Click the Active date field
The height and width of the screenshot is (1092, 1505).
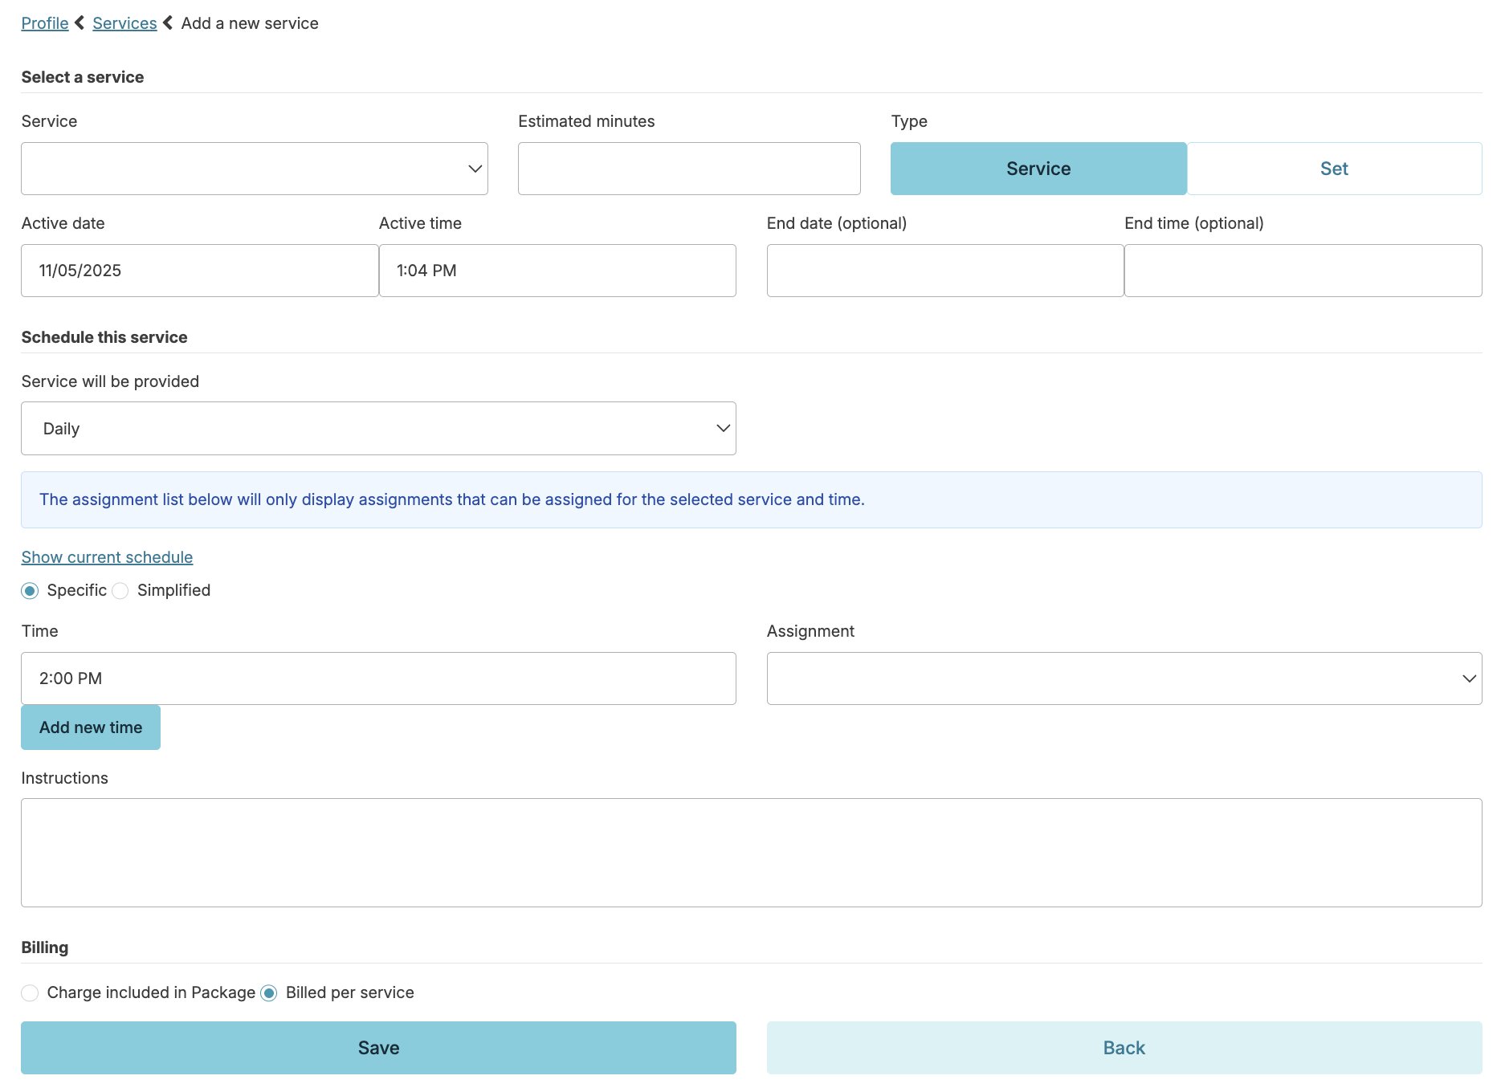click(x=200, y=271)
